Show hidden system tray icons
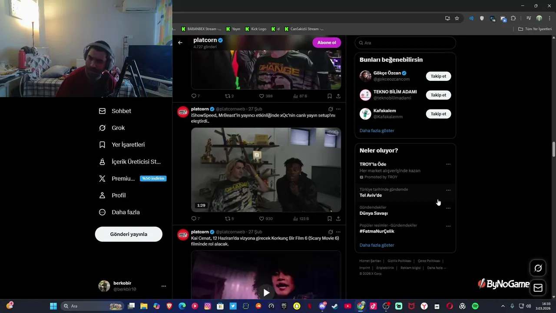Image resolution: width=556 pixels, height=313 pixels. click(503, 306)
